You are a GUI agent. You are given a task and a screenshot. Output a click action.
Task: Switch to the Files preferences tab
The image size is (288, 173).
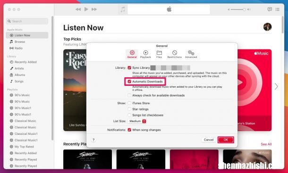(x=159, y=54)
